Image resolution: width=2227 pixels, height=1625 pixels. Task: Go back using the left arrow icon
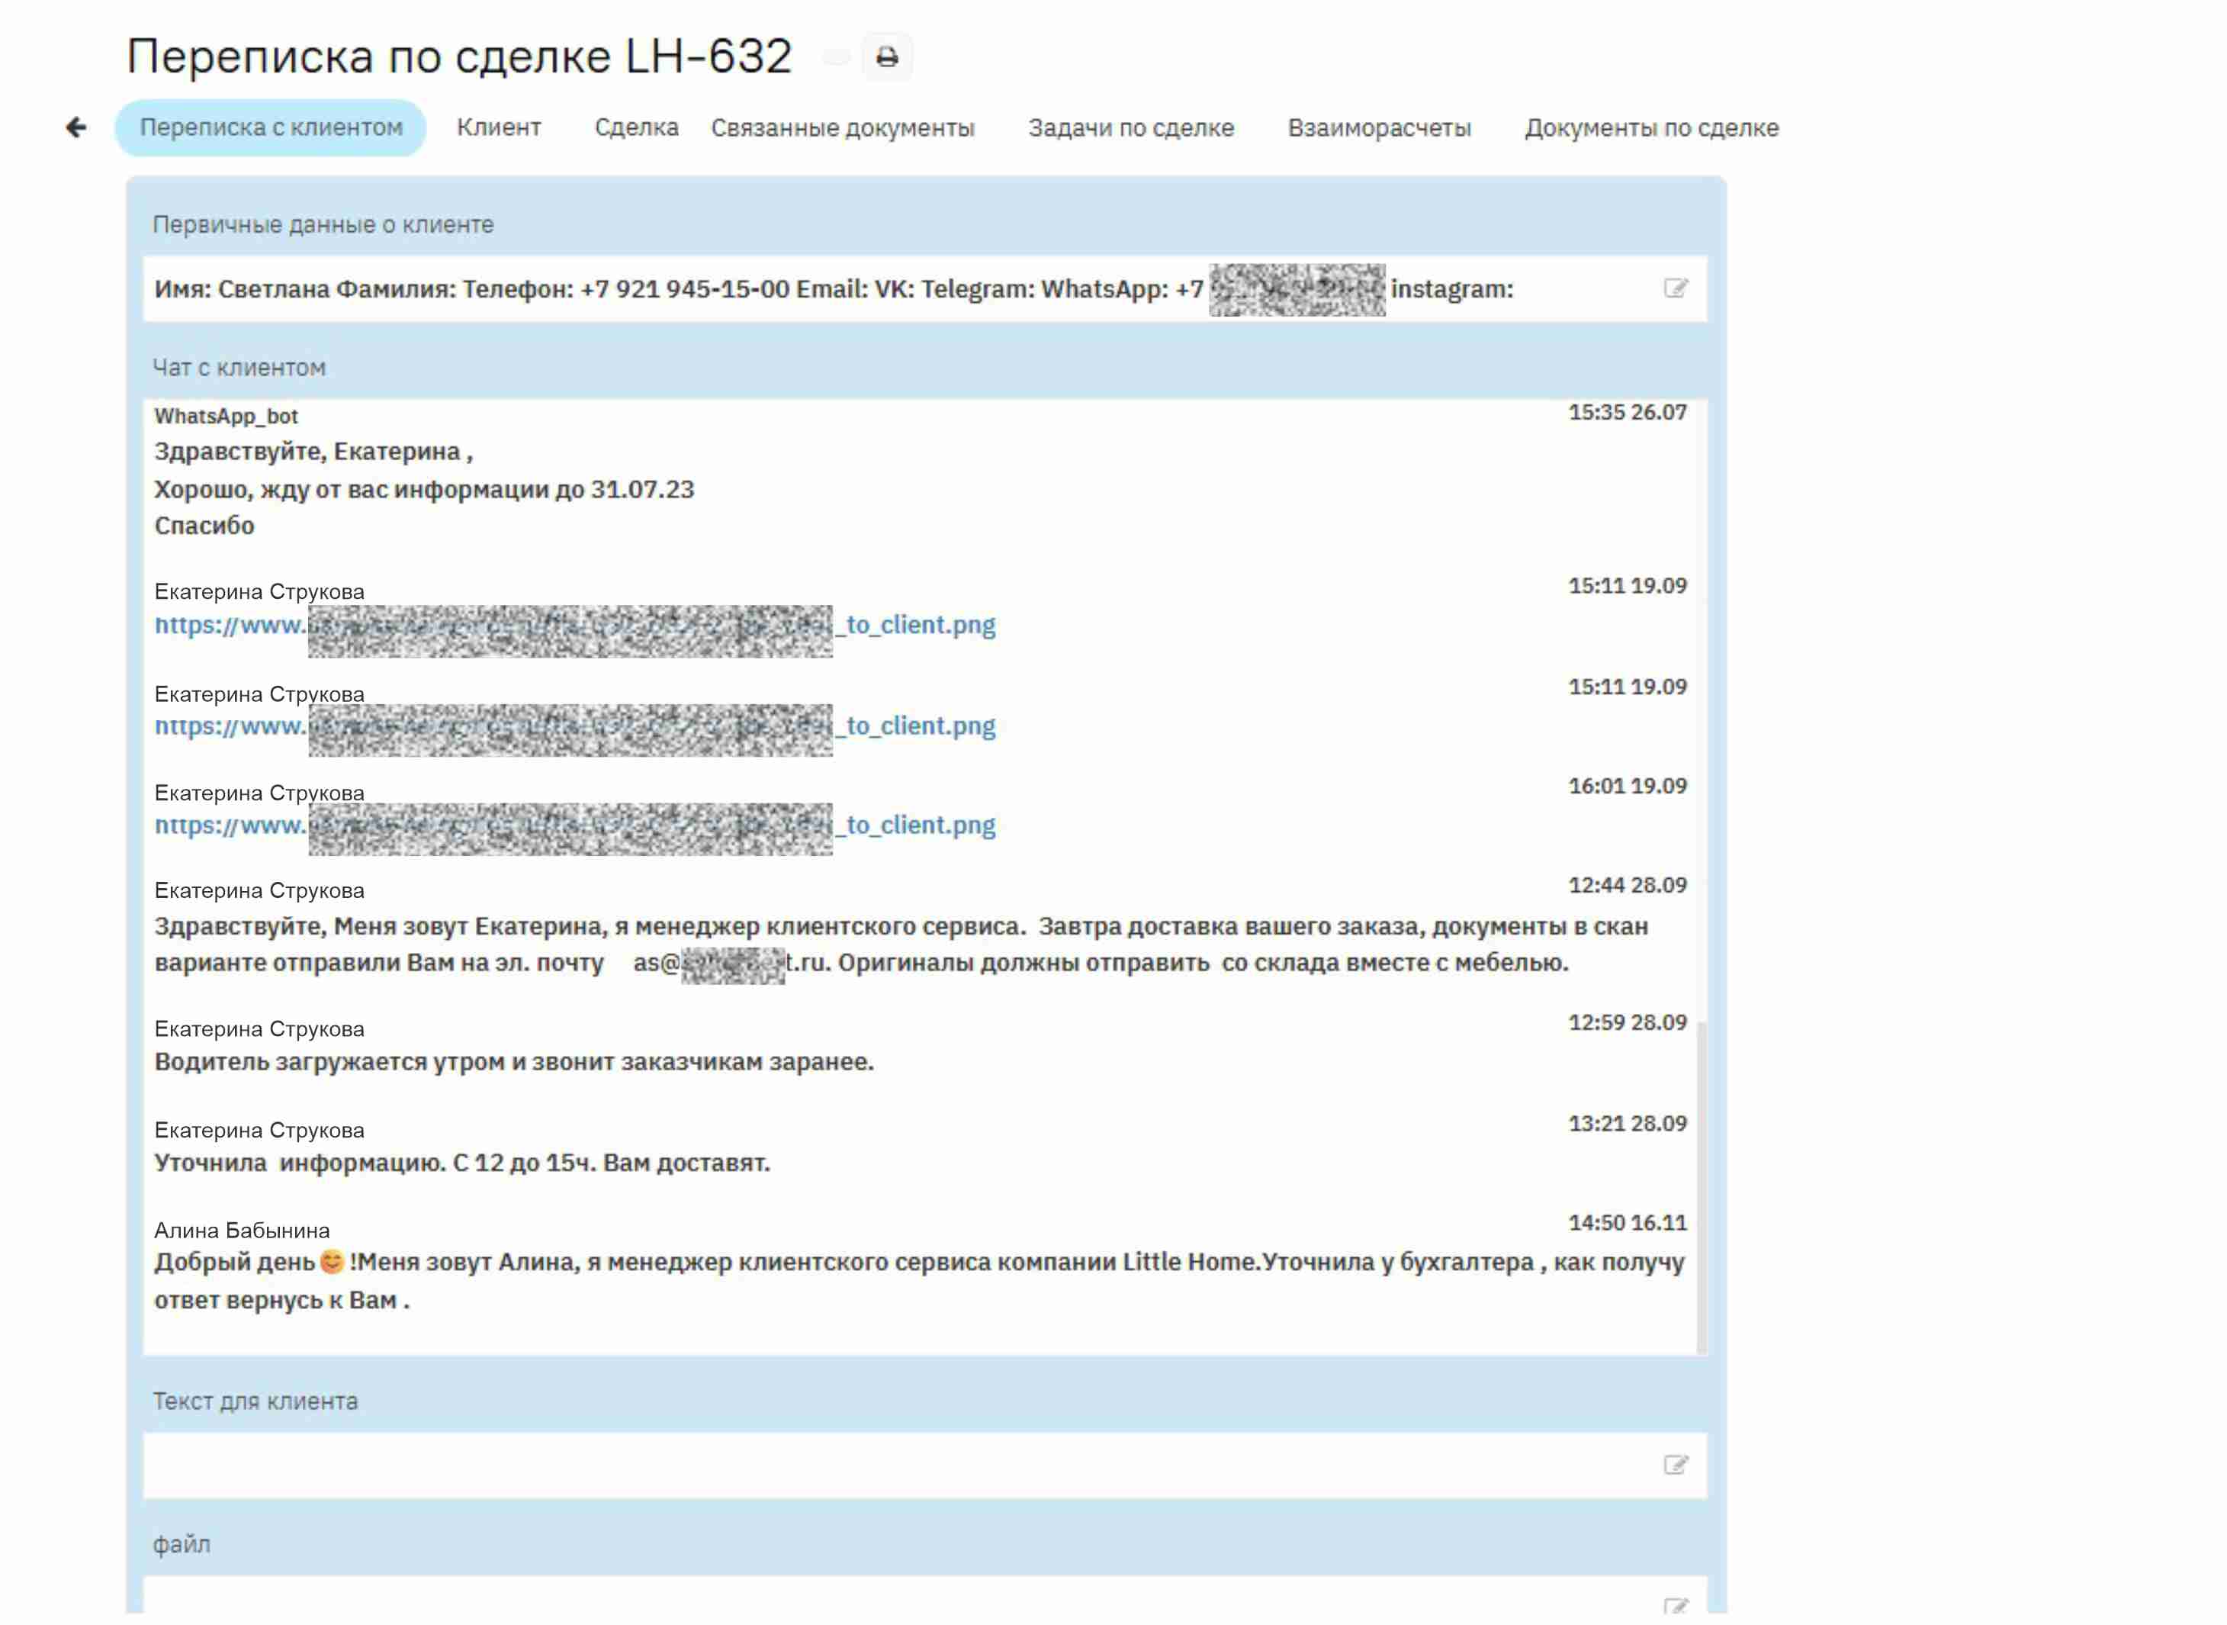click(76, 128)
